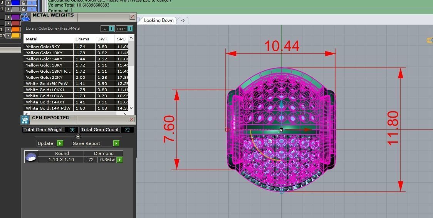
Task: Click the Library: Color Dome label
Action: click(x=53, y=28)
